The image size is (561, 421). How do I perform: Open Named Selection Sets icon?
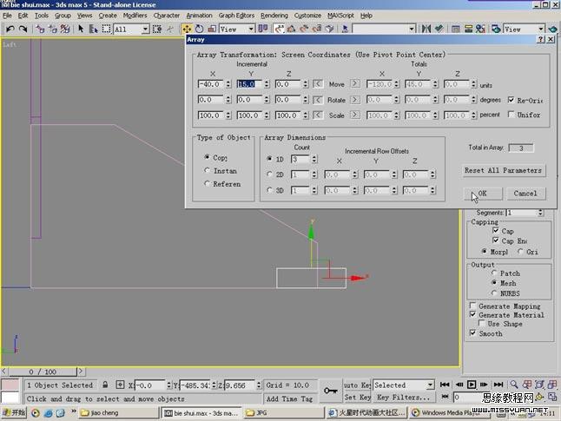pos(345,29)
